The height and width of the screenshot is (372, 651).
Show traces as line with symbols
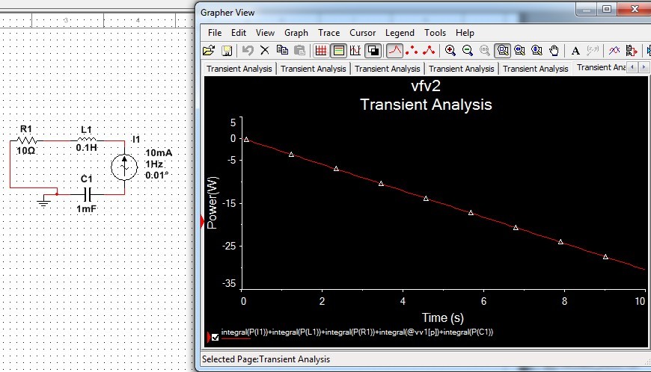(429, 51)
